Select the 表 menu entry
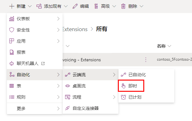The height and width of the screenshot is (121, 192). click(x=35, y=86)
